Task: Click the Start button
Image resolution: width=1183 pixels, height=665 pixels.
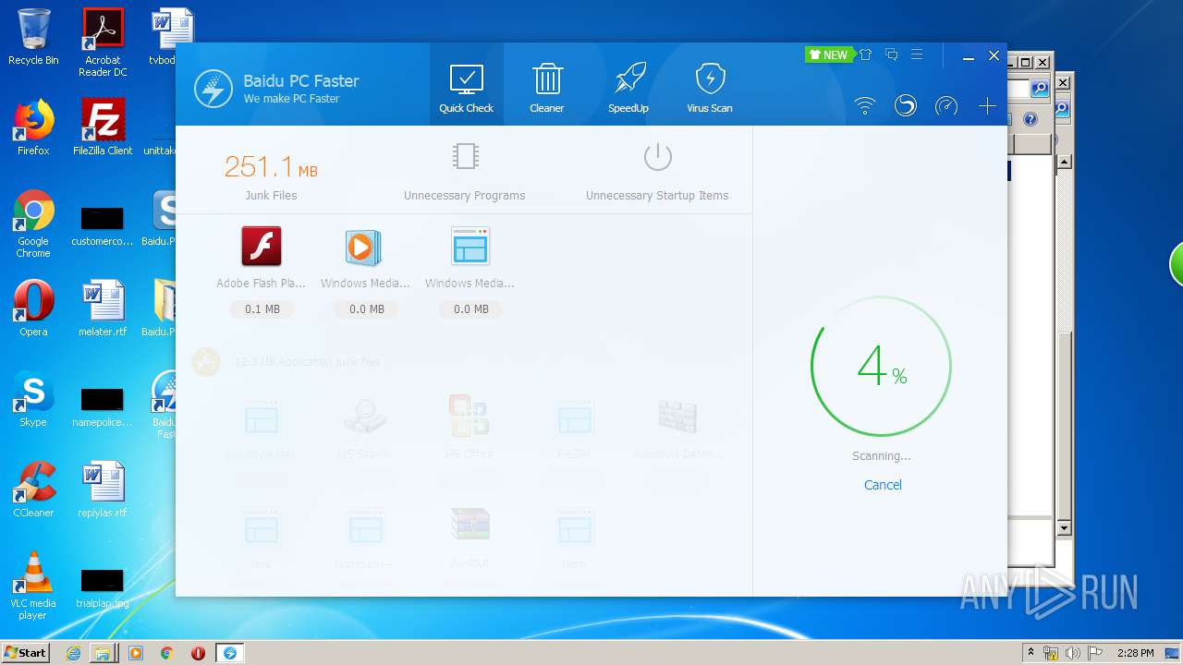Action: click(26, 652)
